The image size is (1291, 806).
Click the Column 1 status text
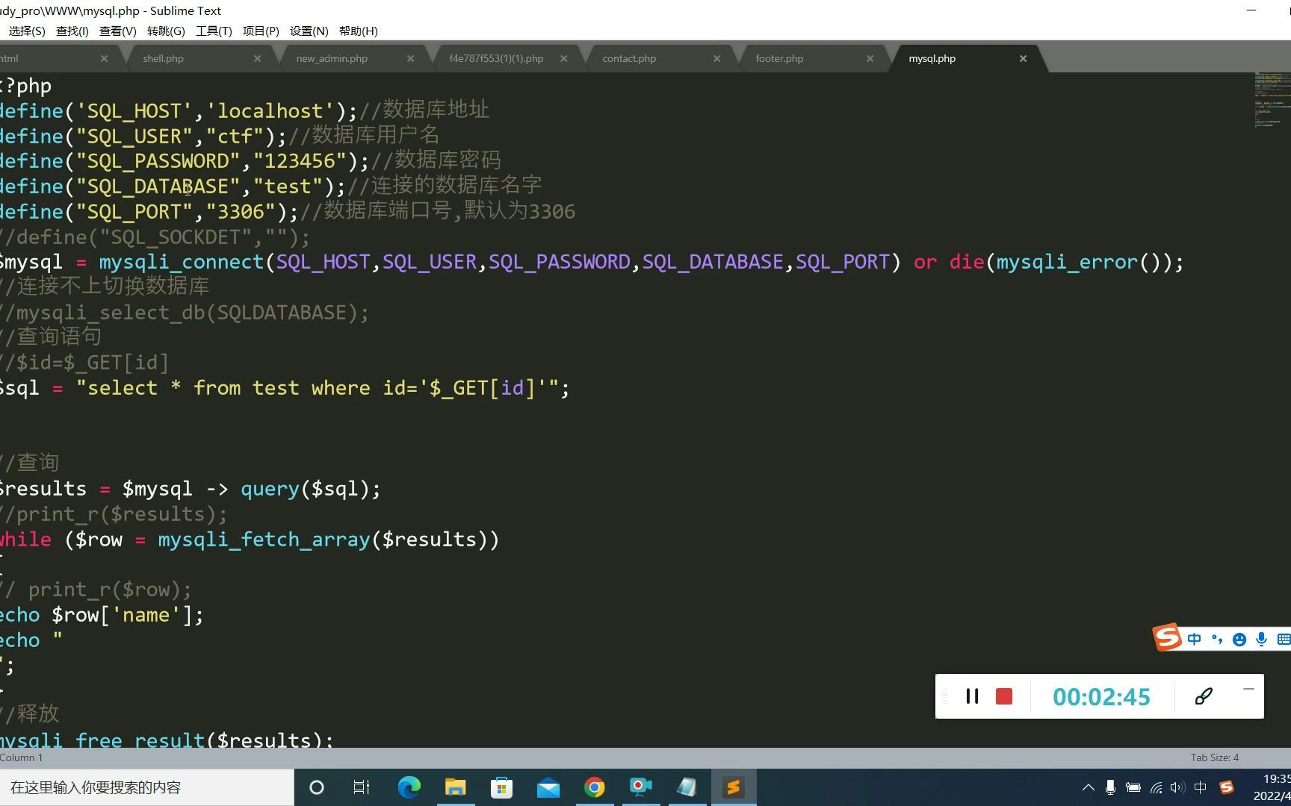click(x=22, y=757)
